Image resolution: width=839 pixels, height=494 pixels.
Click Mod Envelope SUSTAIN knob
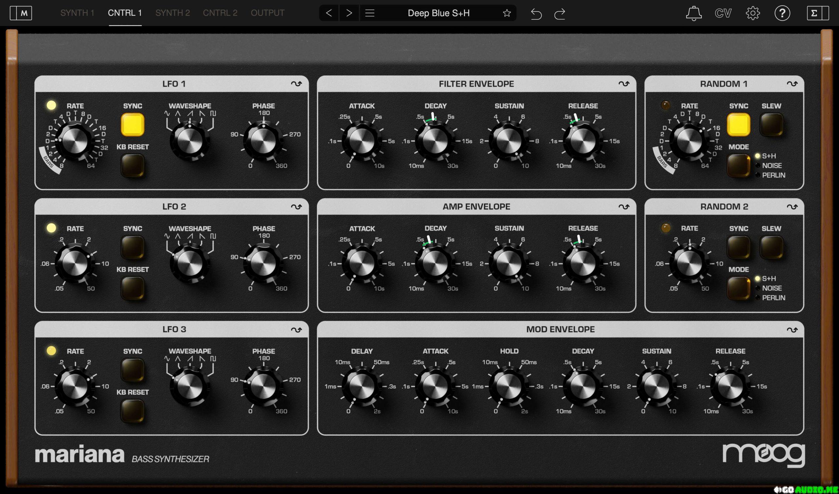point(656,386)
